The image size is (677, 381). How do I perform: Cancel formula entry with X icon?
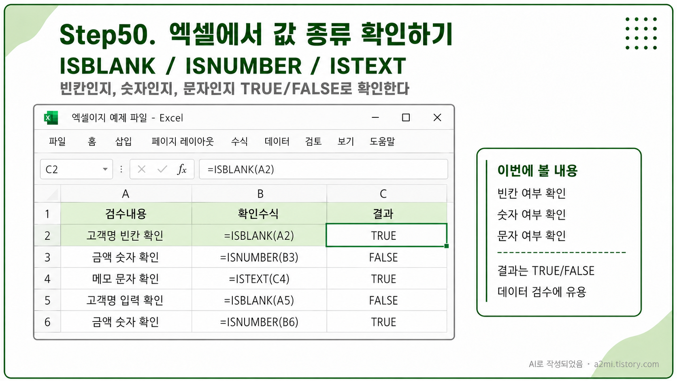pos(141,169)
